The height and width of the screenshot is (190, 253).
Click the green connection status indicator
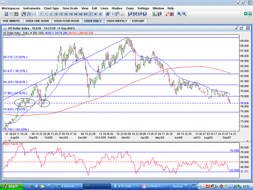[245, 14]
